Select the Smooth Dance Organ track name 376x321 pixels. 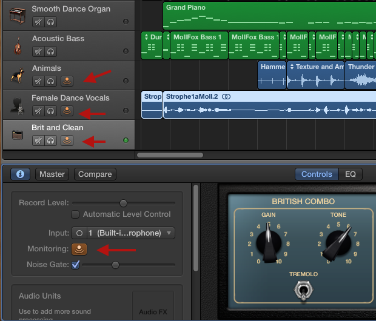(71, 9)
